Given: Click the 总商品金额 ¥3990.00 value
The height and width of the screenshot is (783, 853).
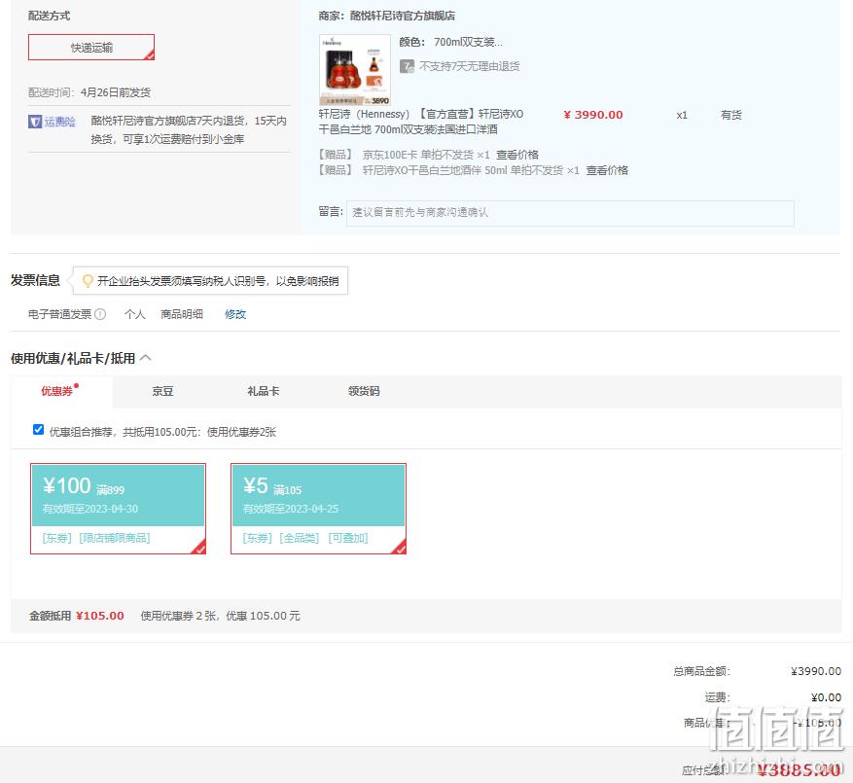Looking at the screenshot, I should pyautogui.click(x=816, y=671).
